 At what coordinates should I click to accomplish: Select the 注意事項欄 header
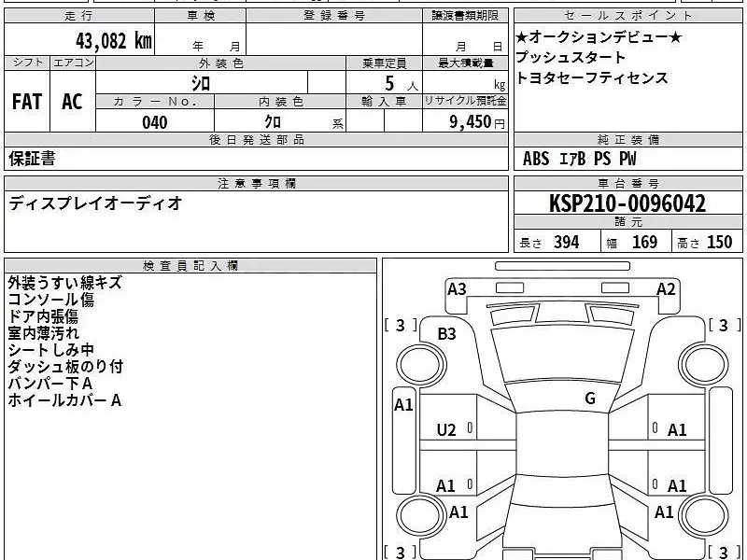pos(256,183)
